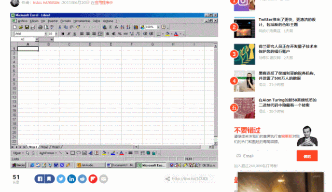The width and height of the screenshot is (332, 192).
Task: Share the article on Flipboard
Action: tap(93, 179)
